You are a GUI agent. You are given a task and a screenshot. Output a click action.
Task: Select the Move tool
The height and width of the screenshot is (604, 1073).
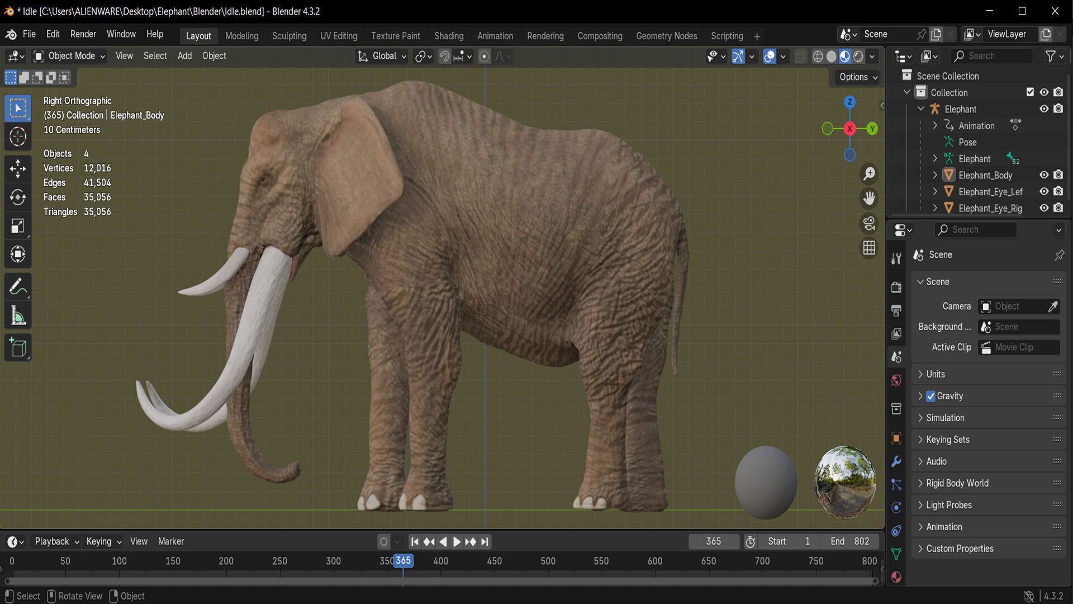pos(18,168)
